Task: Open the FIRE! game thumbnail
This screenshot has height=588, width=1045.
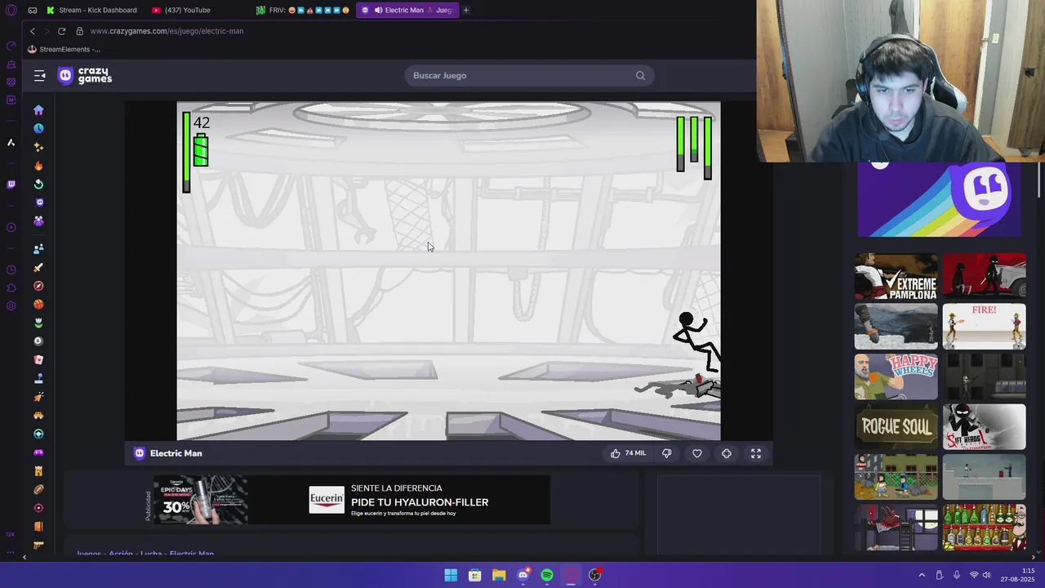Action: 984,327
